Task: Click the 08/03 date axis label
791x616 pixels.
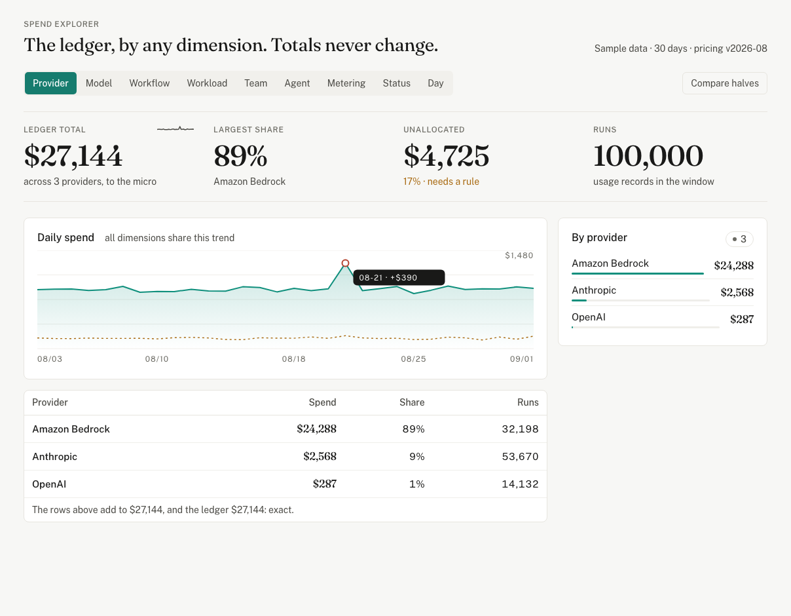Action: (x=50, y=359)
